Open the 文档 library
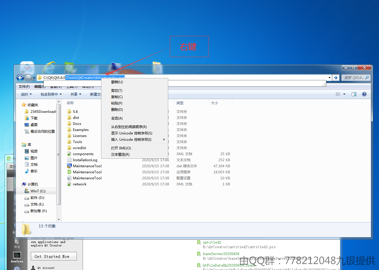379x270 pixels. point(31,165)
